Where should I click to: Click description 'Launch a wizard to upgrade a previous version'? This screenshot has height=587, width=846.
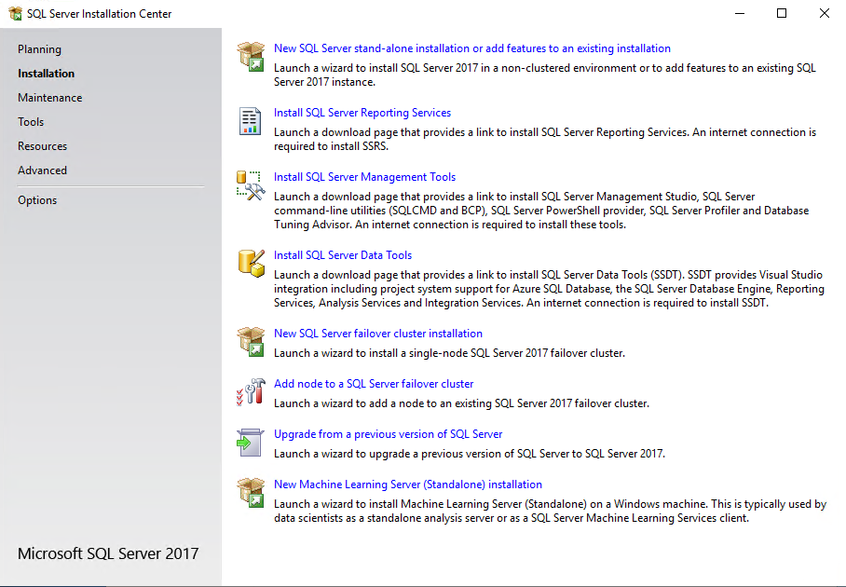coord(470,453)
